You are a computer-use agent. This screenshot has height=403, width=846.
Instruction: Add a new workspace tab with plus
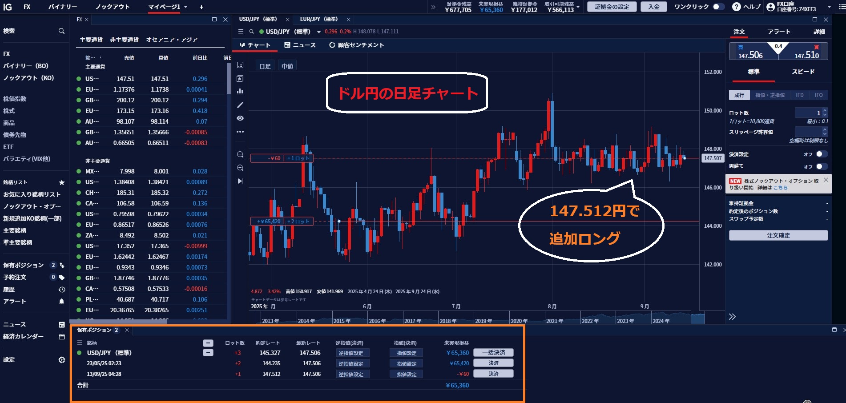point(201,7)
